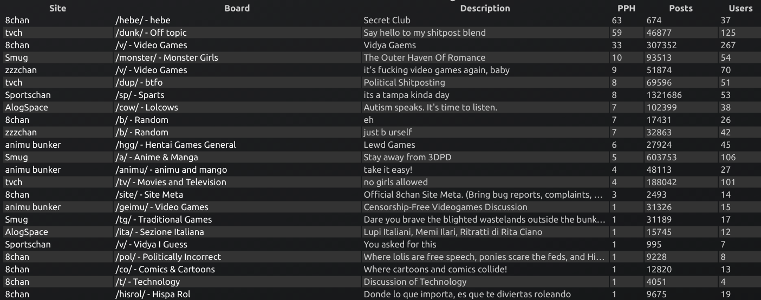Open the /tg/ - Traditional Games link
Screen dimensions: 761x300
(x=164, y=219)
